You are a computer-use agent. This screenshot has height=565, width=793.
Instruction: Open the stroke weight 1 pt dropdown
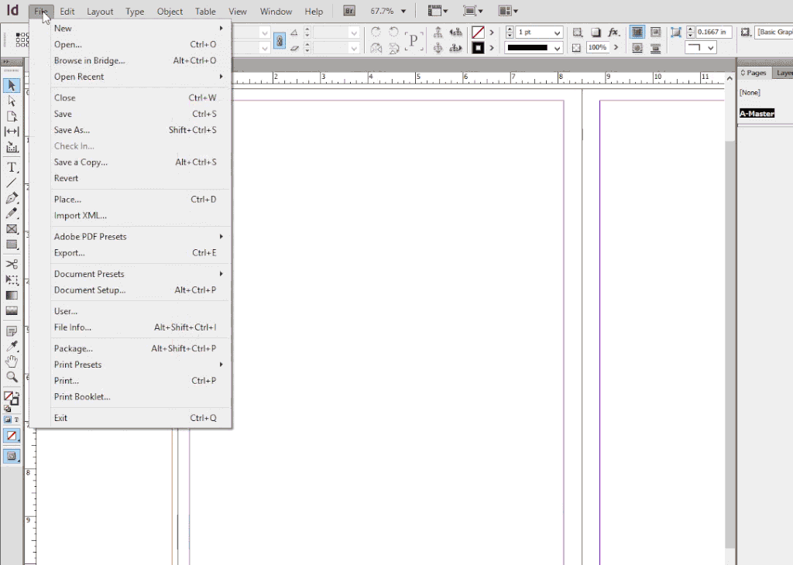tap(557, 33)
